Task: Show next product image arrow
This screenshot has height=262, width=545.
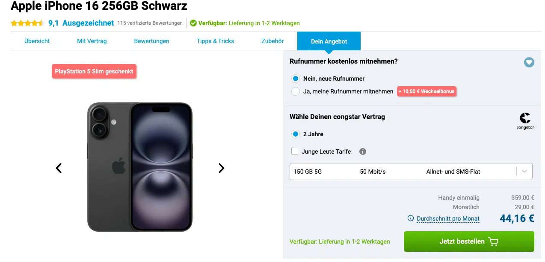Action: click(221, 168)
